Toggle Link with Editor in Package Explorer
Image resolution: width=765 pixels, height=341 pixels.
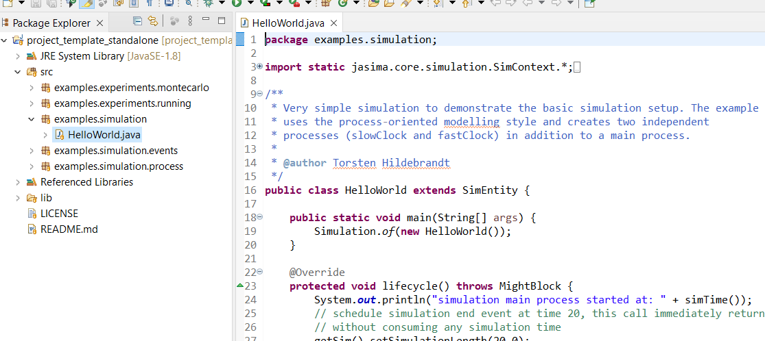tap(153, 22)
